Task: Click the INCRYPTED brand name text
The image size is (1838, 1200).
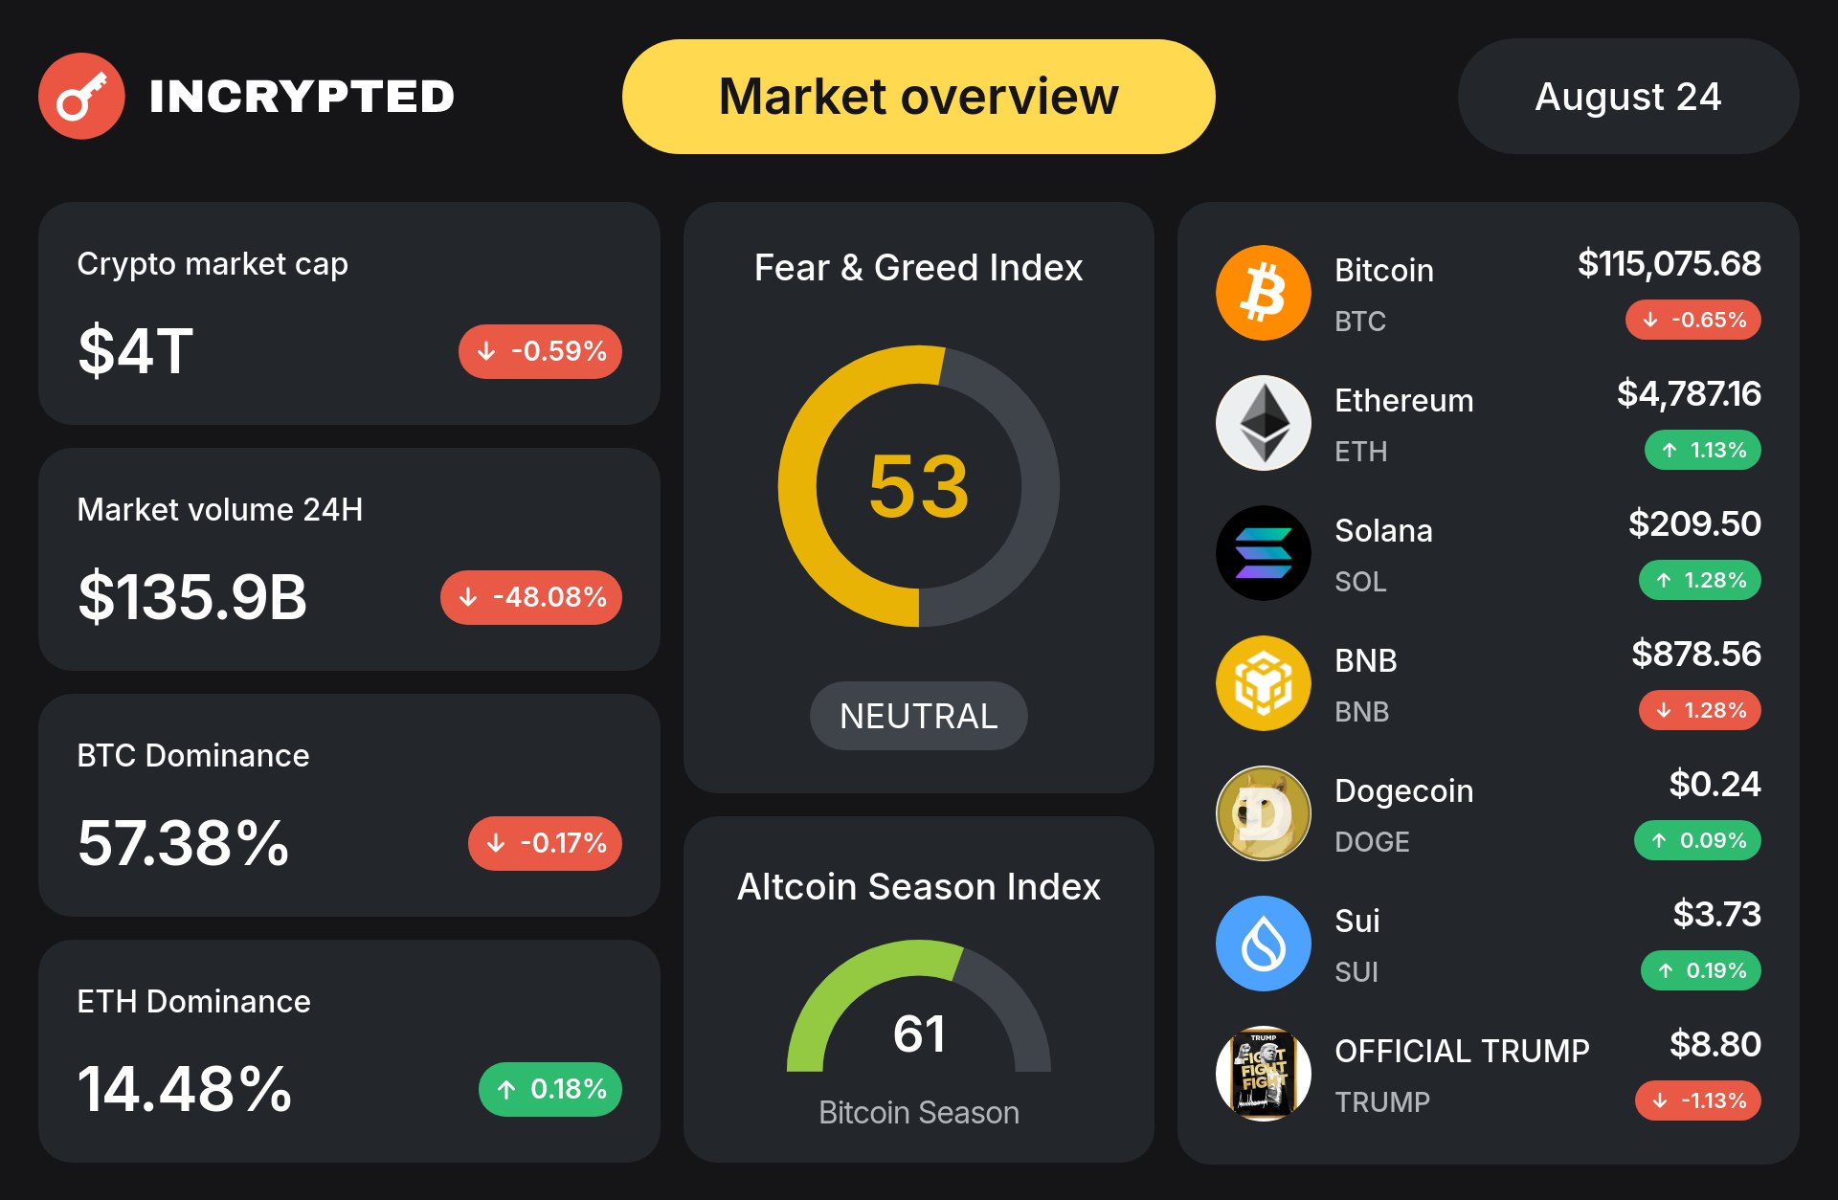Action: click(x=302, y=97)
